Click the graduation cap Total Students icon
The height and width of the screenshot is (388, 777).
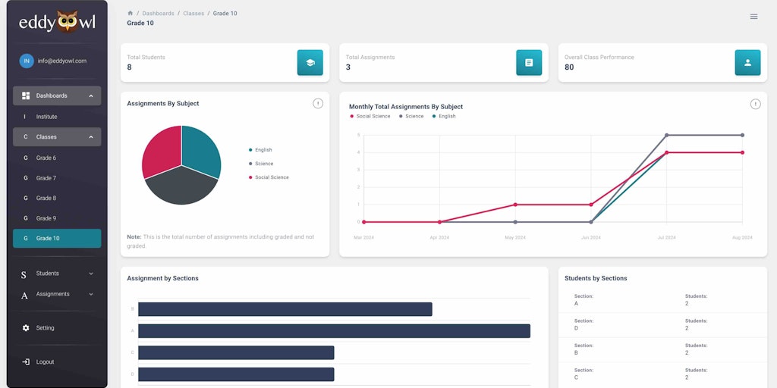[x=310, y=63]
